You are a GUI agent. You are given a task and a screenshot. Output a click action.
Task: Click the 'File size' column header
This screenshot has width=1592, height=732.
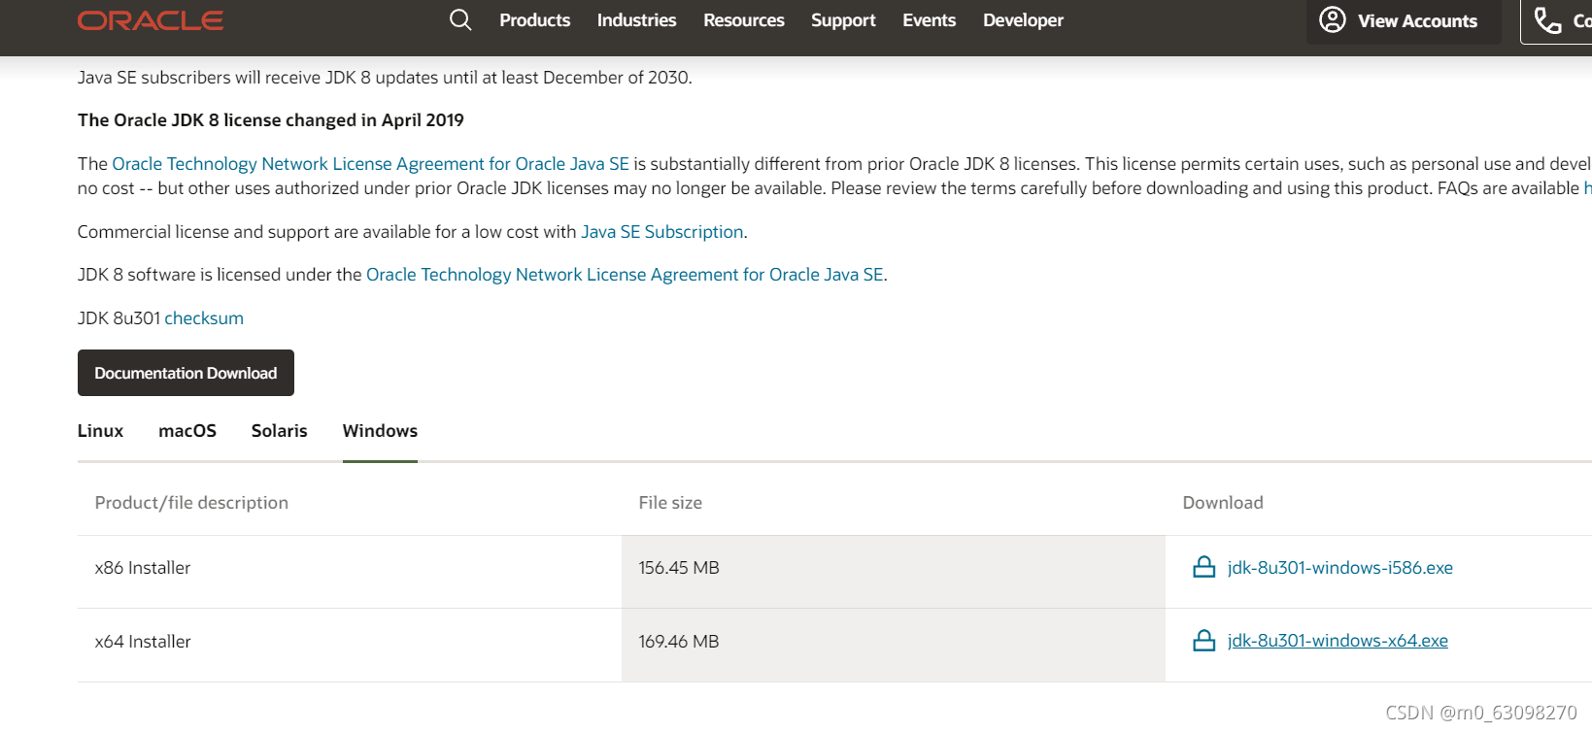pos(670,503)
